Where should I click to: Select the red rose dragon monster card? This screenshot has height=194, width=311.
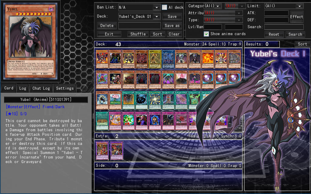(x=102, y=80)
